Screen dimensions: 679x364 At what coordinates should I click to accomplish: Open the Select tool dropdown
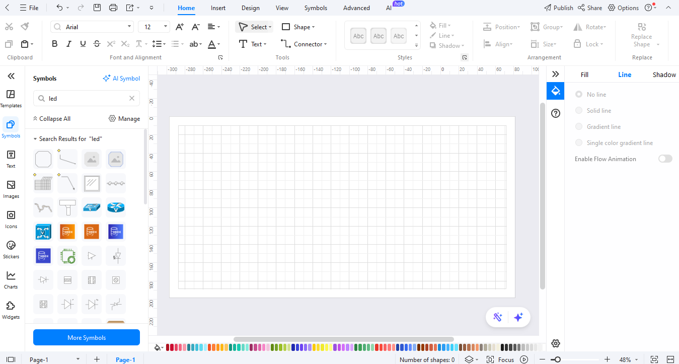point(270,27)
